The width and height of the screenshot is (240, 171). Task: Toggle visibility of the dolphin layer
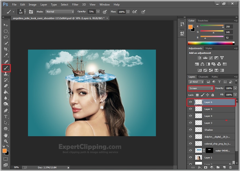(x=190, y=136)
